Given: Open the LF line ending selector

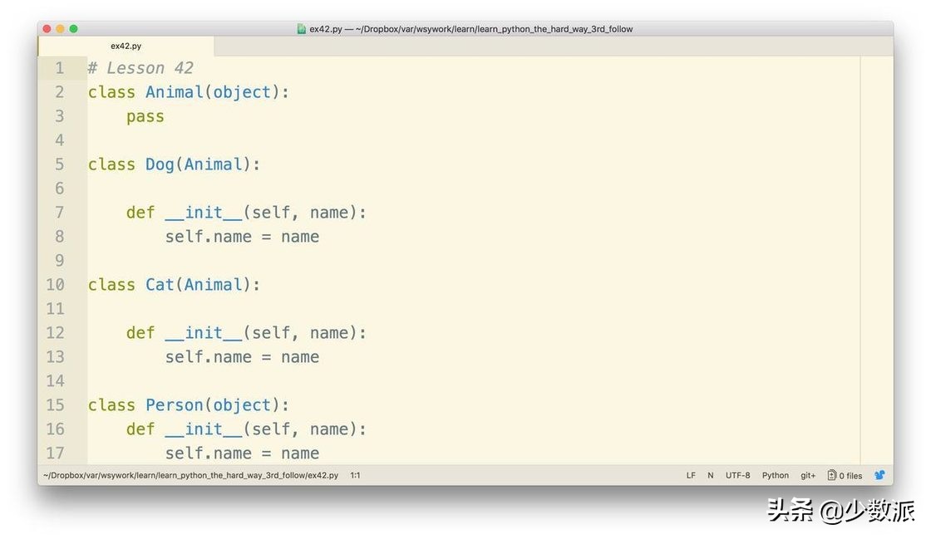Looking at the screenshot, I should 691,475.
